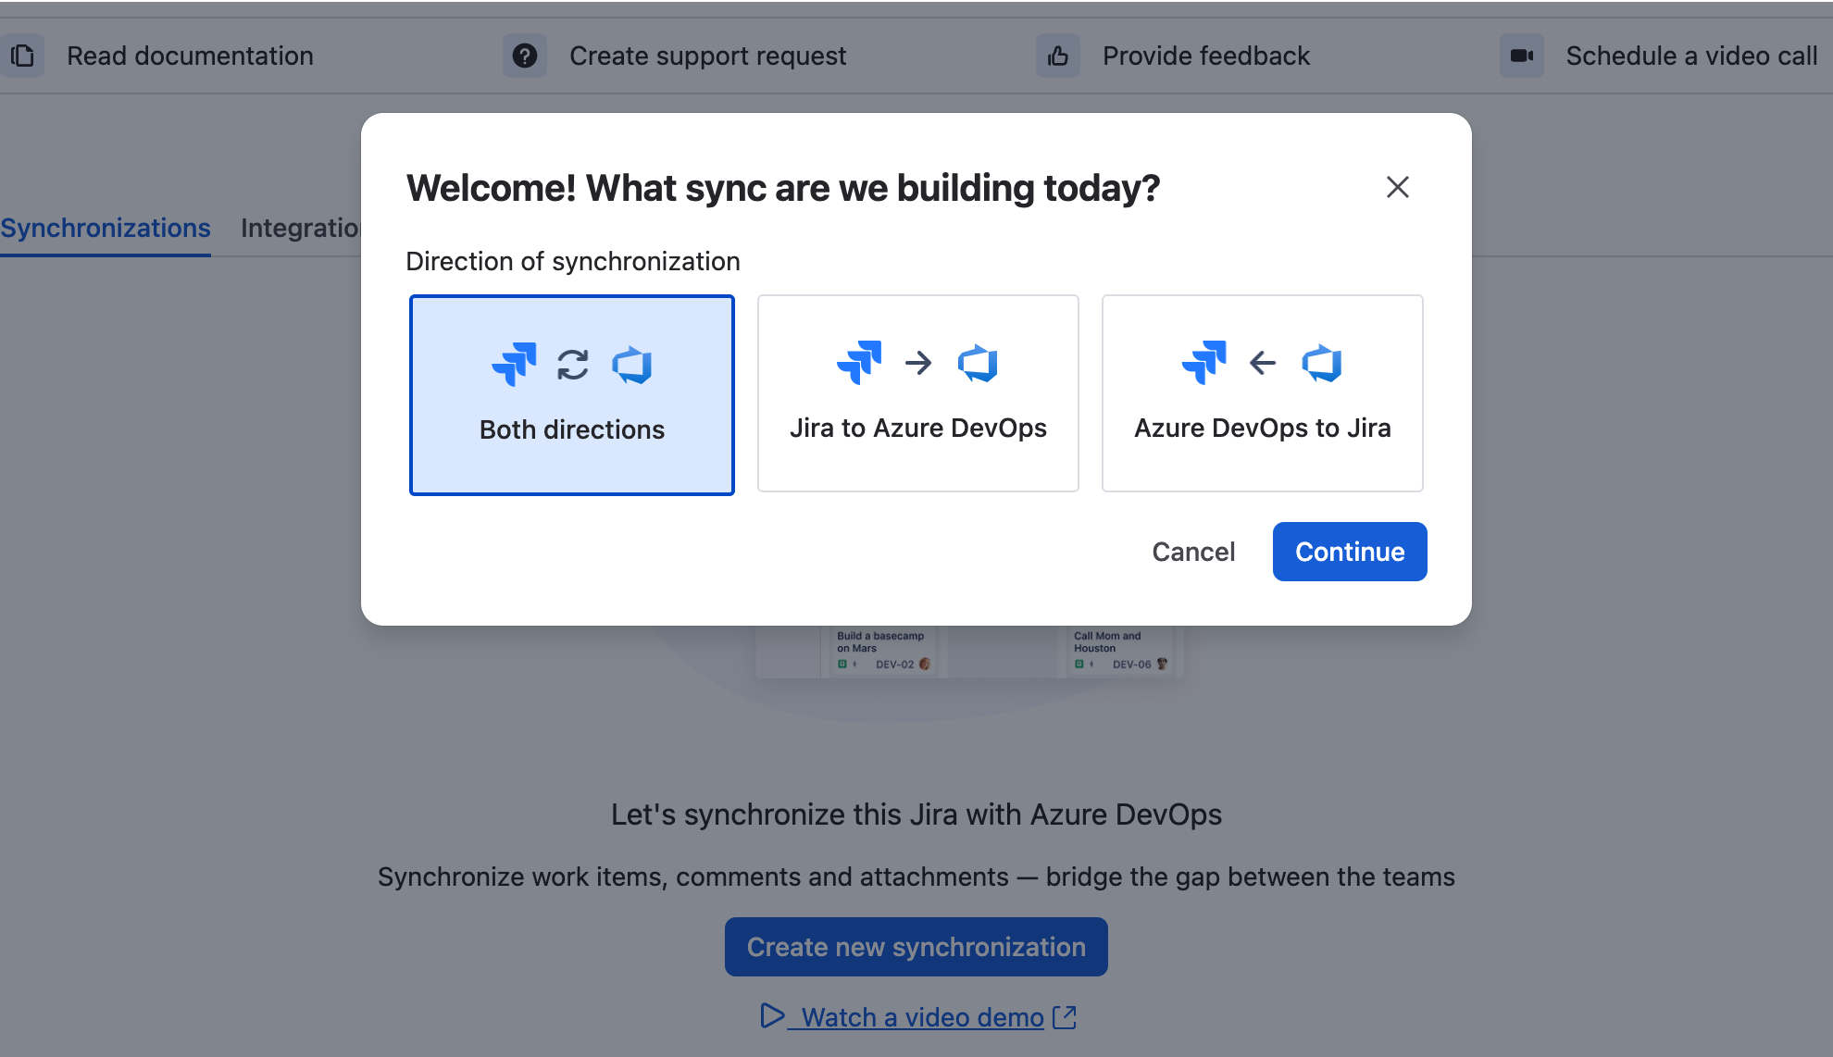The image size is (1833, 1057).
Task: Open Provide feedback link
Action: [1206, 56]
